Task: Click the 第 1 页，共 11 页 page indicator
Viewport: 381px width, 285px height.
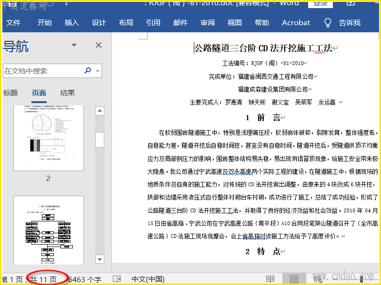Action: click(29, 279)
